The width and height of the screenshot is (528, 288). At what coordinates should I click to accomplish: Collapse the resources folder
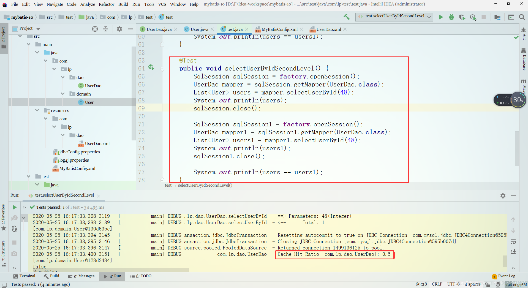point(37,110)
